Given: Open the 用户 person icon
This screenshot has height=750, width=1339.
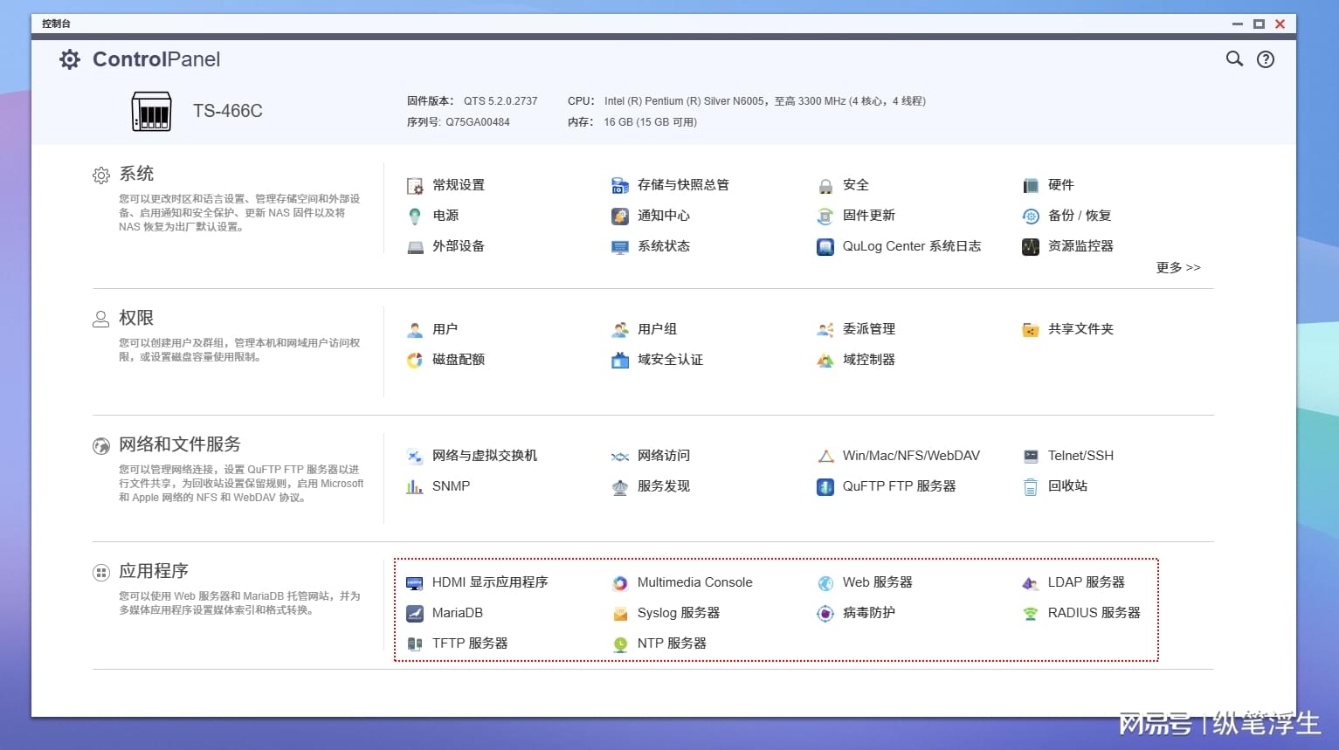Looking at the screenshot, I should 415,329.
